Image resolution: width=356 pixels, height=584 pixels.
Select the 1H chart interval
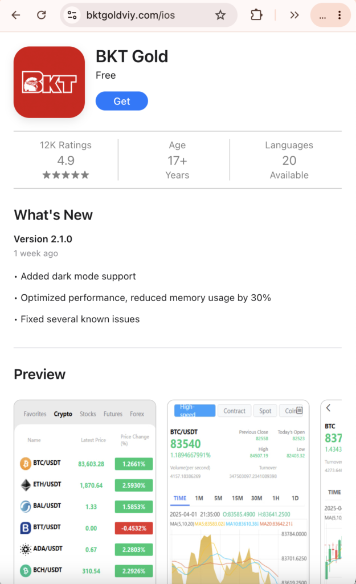[x=276, y=498]
